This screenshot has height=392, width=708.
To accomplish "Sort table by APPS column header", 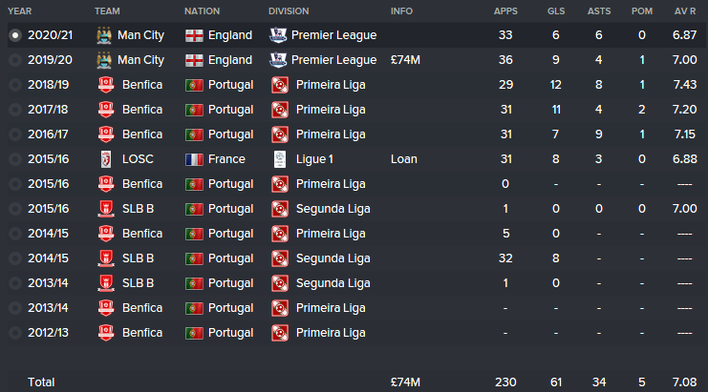I will (x=505, y=11).
